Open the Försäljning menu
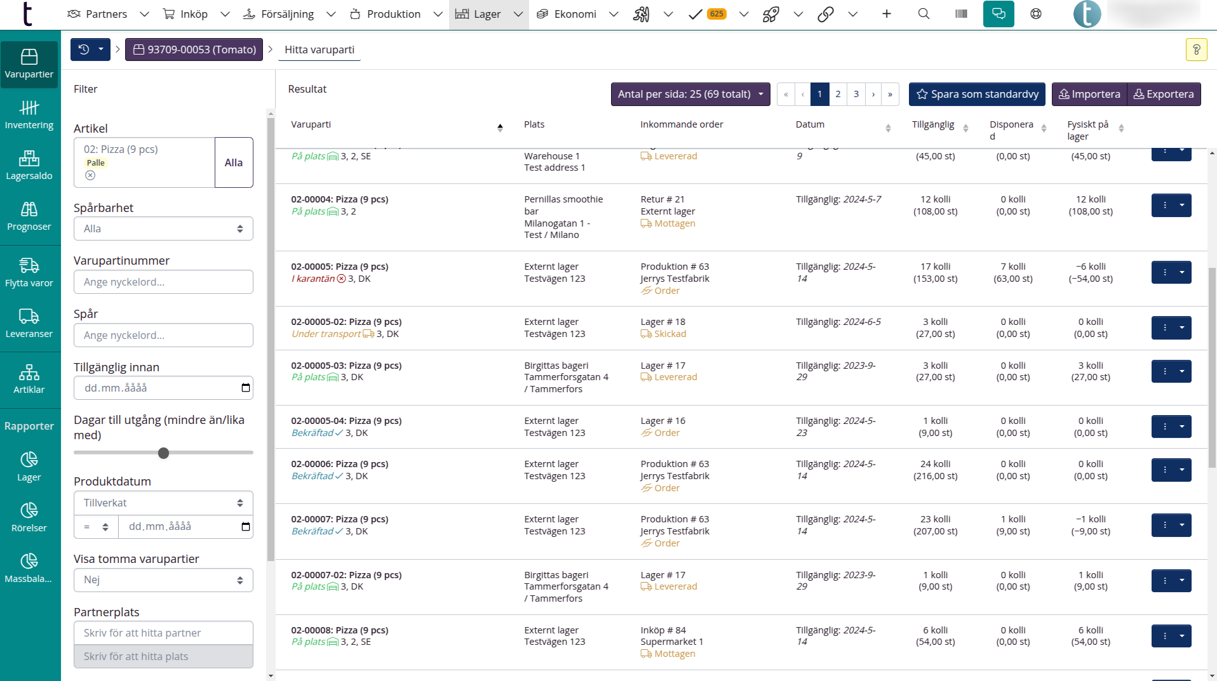The width and height of the screenshot is (1217, 681). point(287,14)
